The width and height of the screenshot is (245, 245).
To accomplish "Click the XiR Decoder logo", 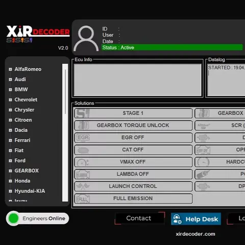I will coord(38,34).
